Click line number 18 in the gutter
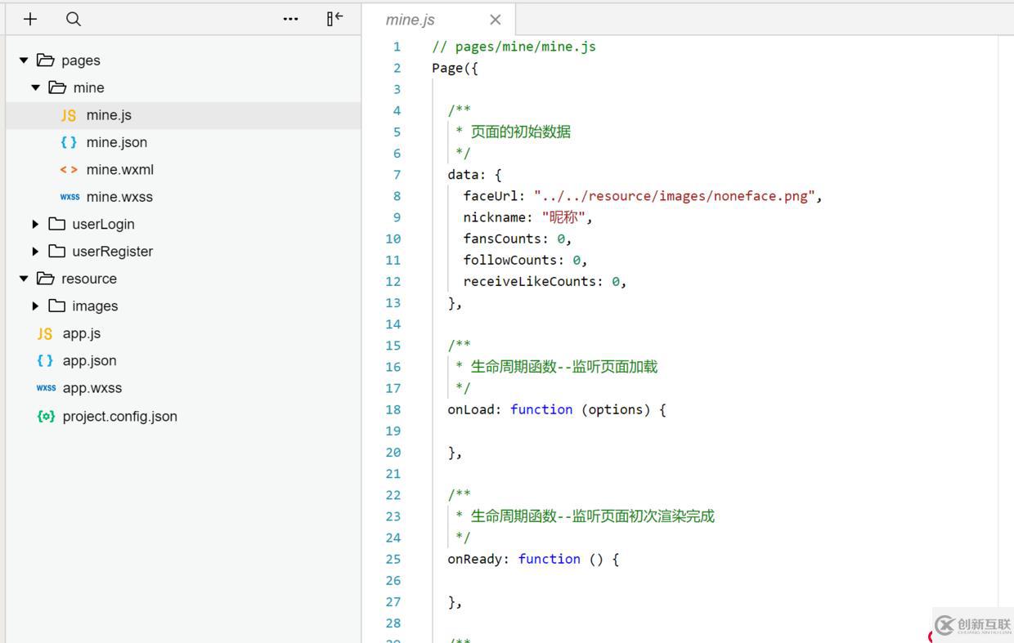The image size is (1014, 643). (393, 409)
